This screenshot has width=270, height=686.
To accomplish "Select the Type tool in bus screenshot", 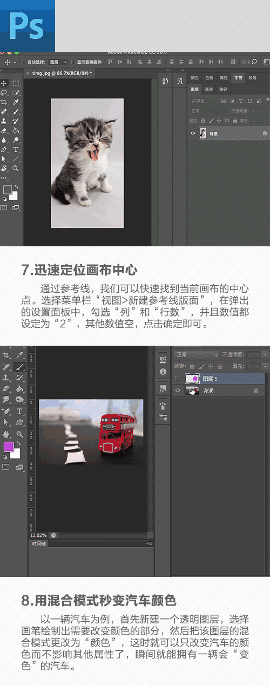I will pyautogui.click(x=19, y=411).
